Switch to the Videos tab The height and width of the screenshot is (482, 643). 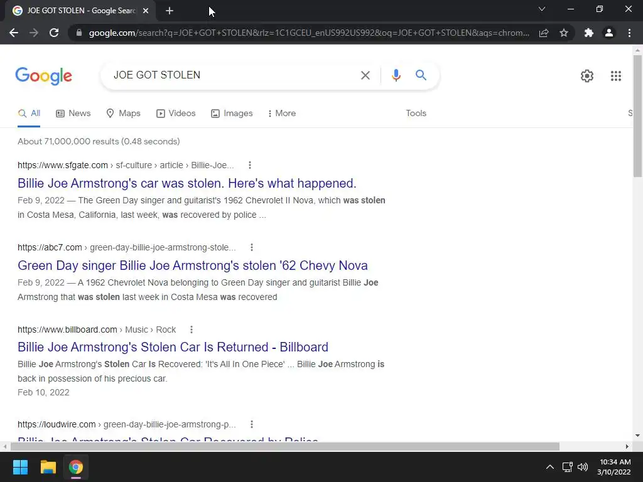[x=176, y=114]
